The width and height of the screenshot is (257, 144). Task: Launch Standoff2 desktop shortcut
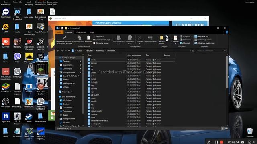(x=17, y=43)
